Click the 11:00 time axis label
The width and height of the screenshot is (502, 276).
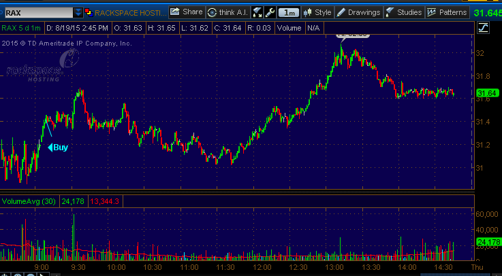click(x=189, y=267)
